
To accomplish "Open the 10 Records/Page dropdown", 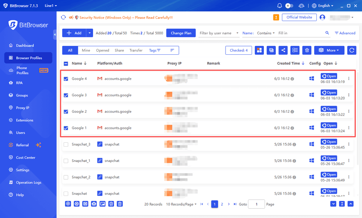I will point(181,204).
